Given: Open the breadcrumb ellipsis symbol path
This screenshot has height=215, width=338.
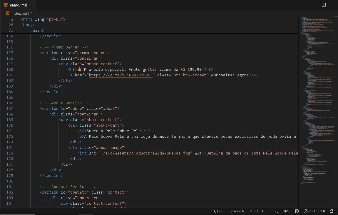Looking at the screenshot, I should click(x=35, y=13).
